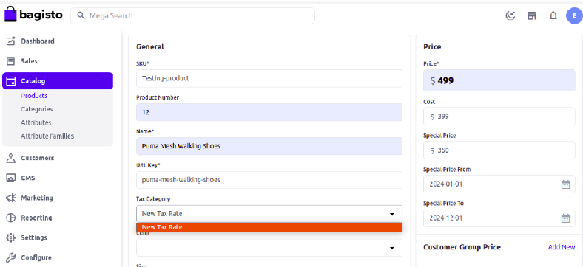
Task: Open the storefront shop icon
Action: pos(532,15)
